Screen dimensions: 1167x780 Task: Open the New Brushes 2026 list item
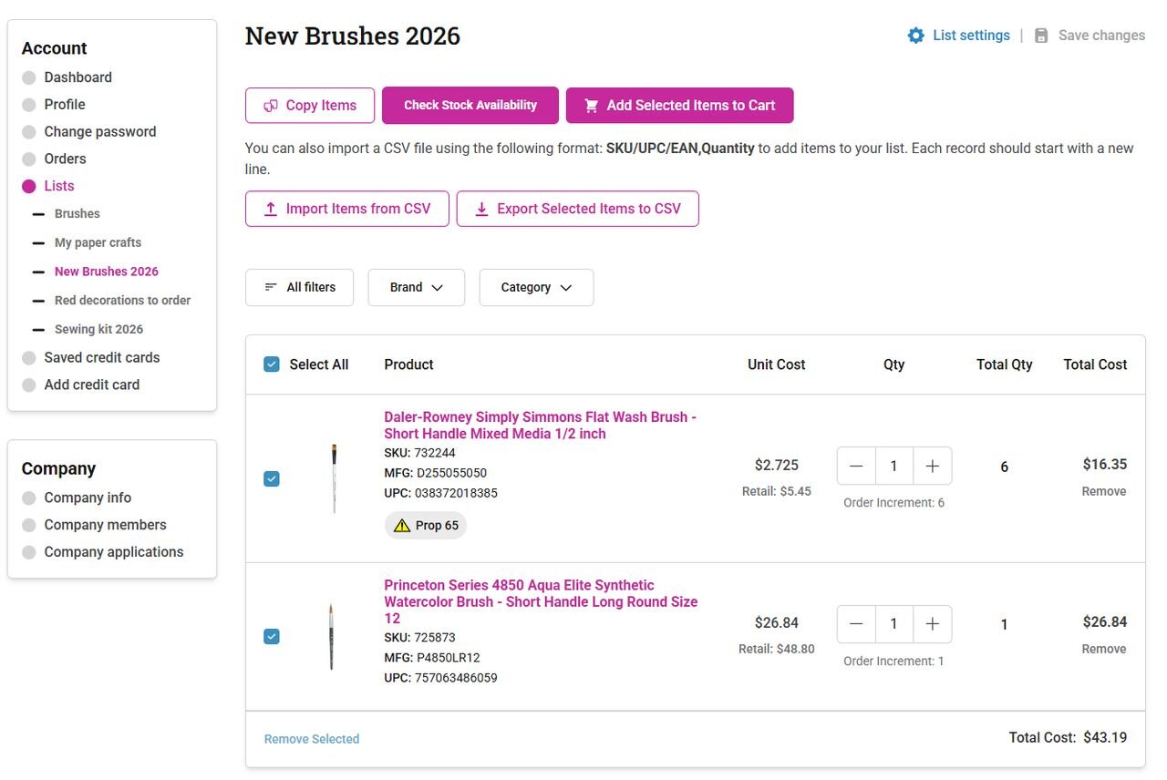tap(107, 272)
